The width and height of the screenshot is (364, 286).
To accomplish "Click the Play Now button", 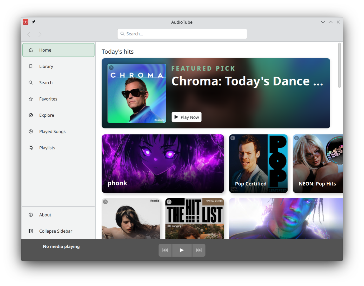I will click(187, 117).
